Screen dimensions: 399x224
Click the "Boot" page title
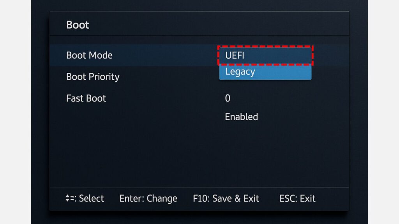tap(78, 25)
